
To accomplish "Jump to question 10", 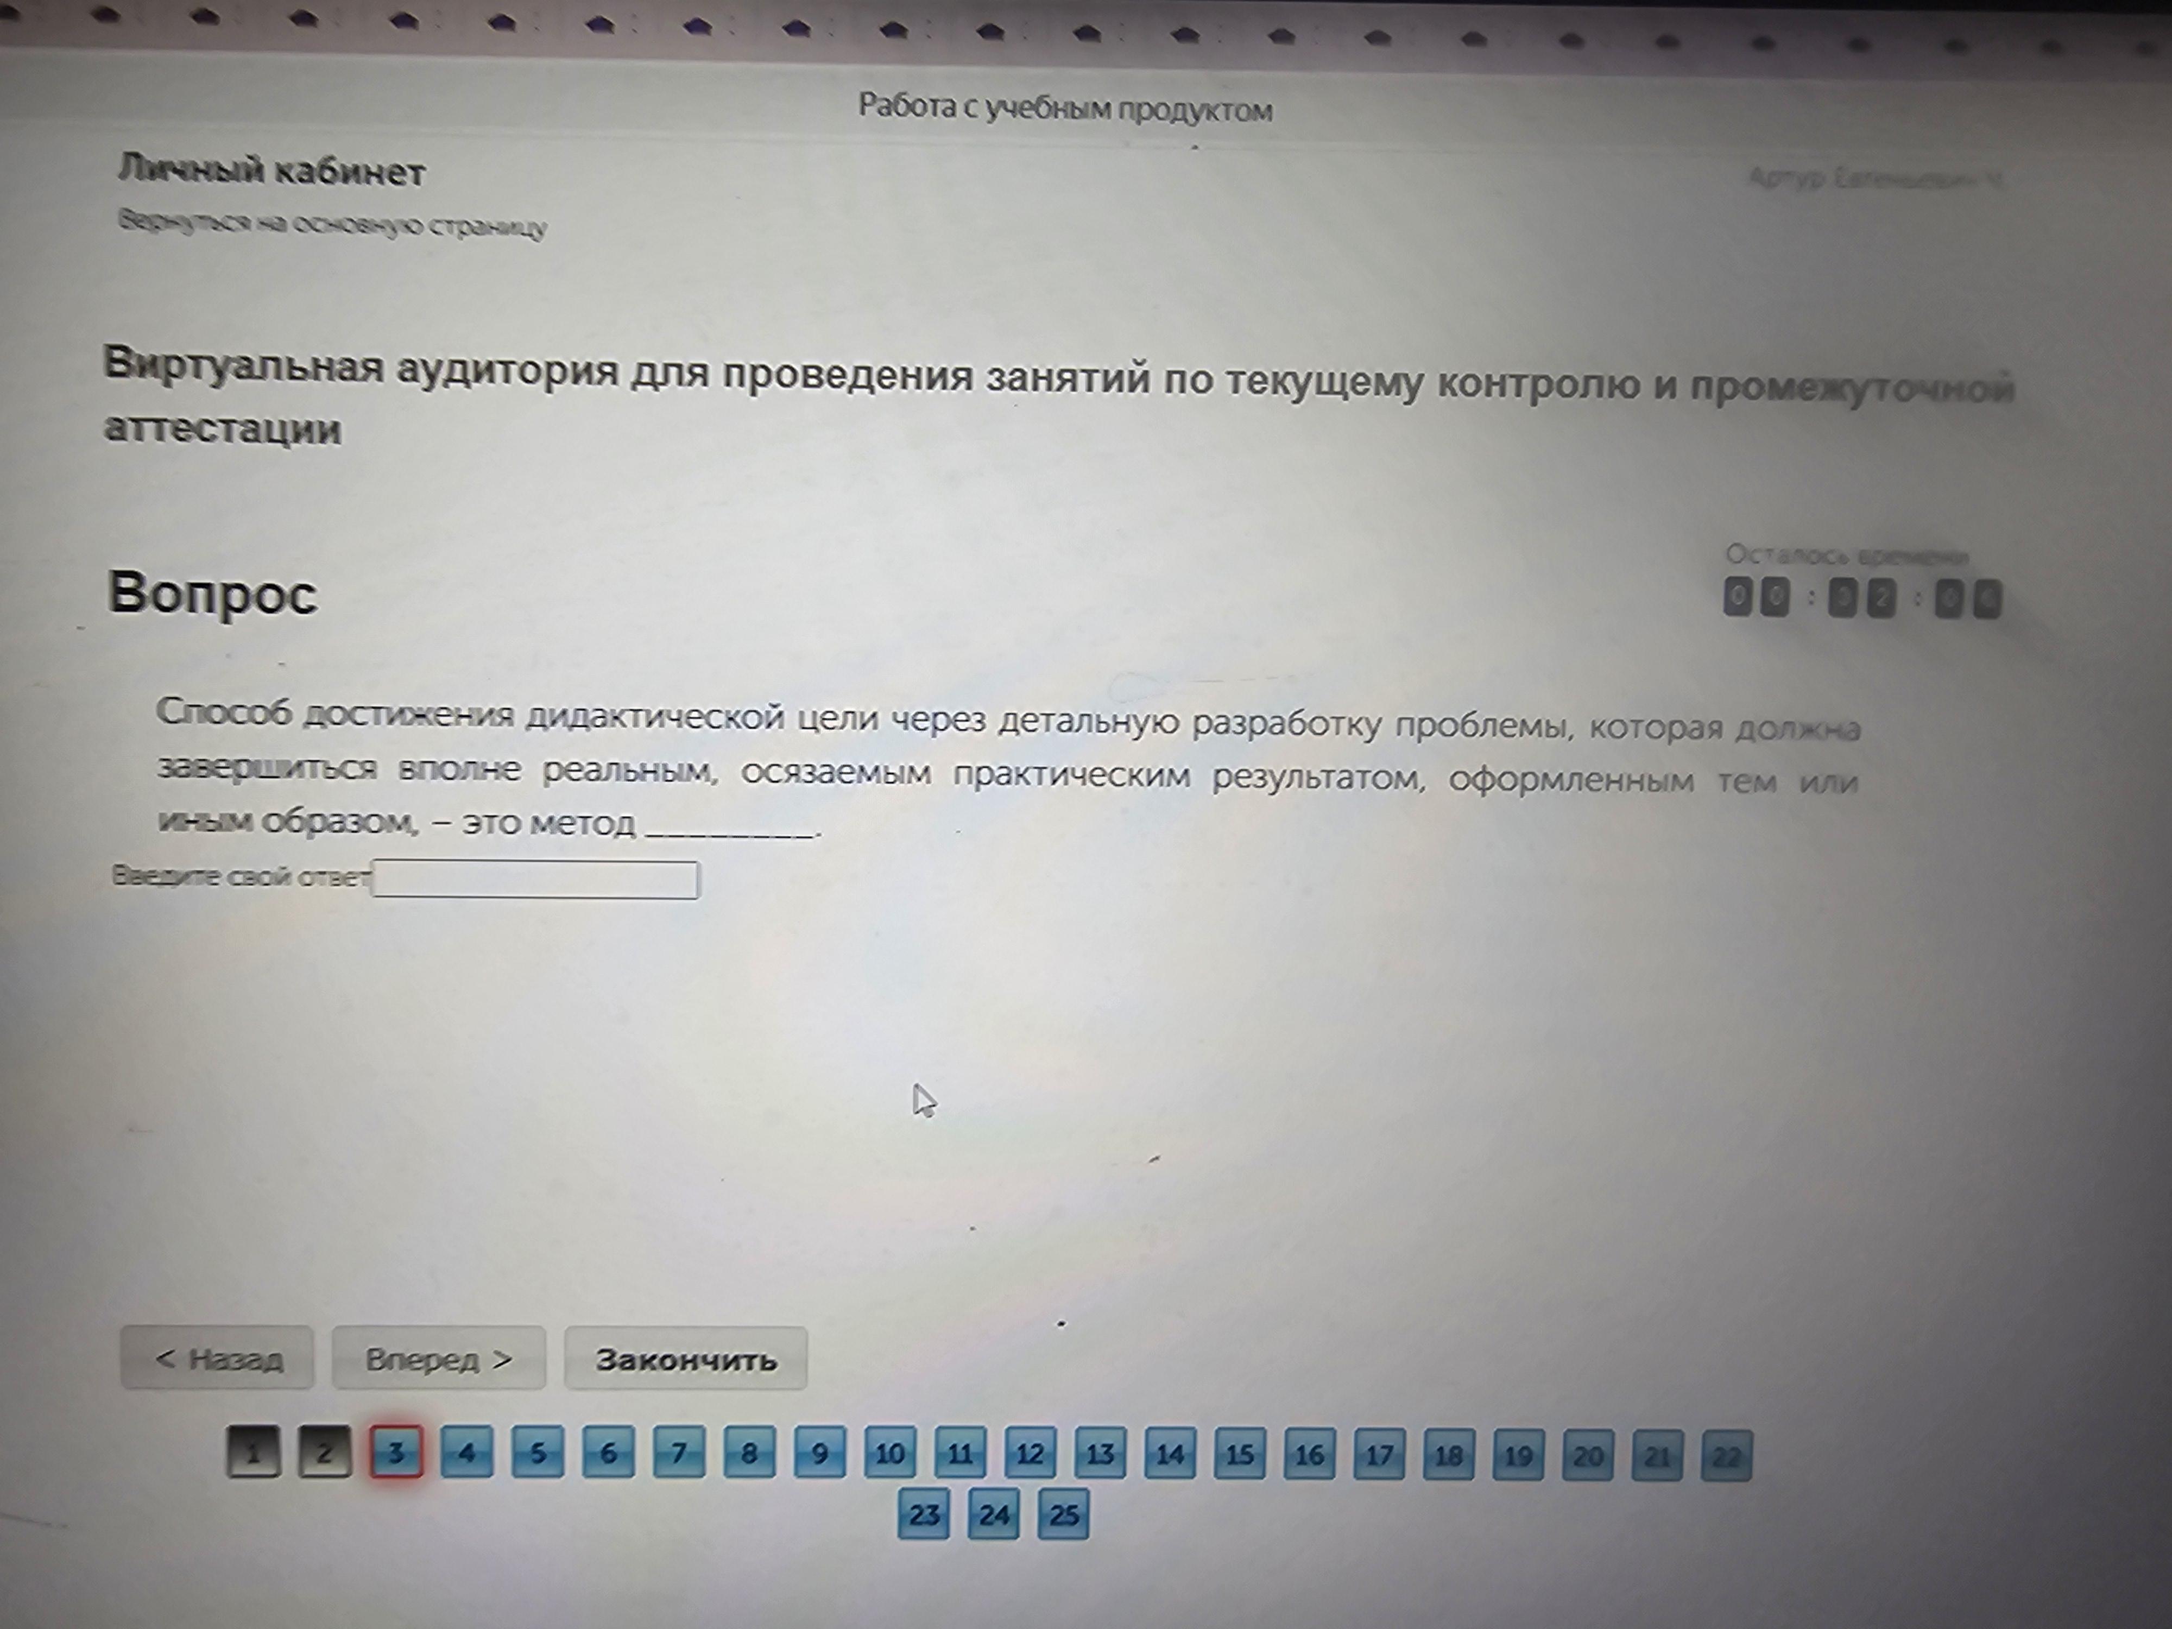I will 889,1454.
